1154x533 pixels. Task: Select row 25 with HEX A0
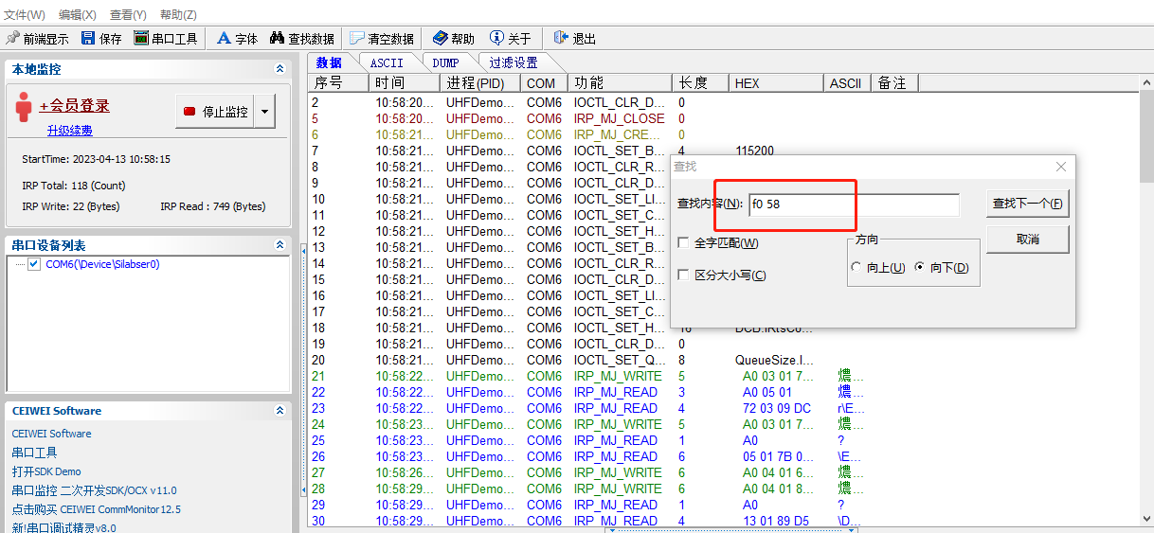[725, 440]
